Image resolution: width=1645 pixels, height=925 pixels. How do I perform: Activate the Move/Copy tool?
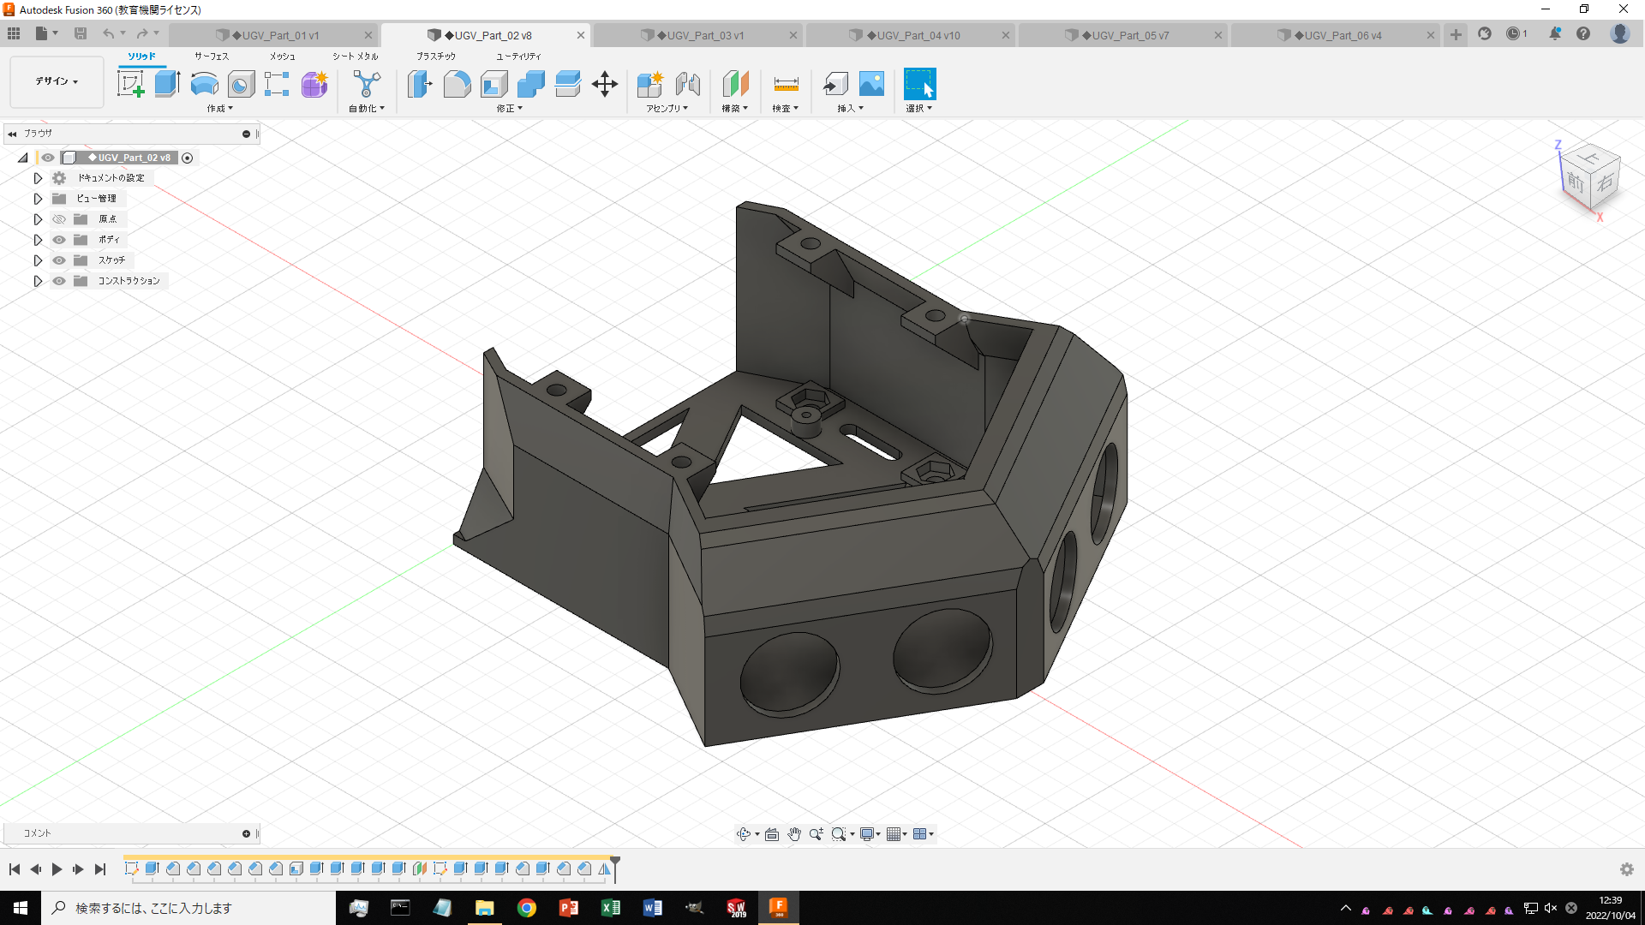click(606, 83)
